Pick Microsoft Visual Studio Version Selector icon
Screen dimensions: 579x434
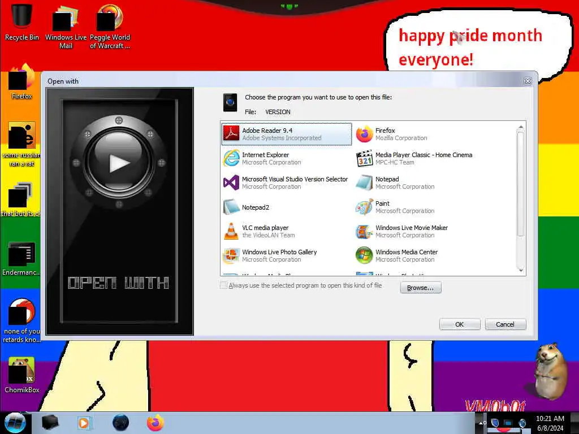[231, 183]
